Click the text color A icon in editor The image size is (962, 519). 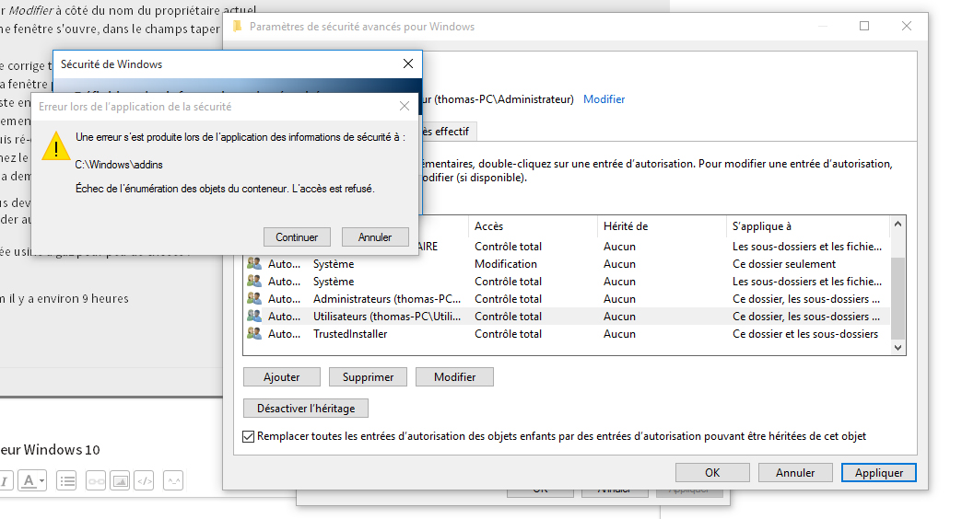click(x=29, y=481)
